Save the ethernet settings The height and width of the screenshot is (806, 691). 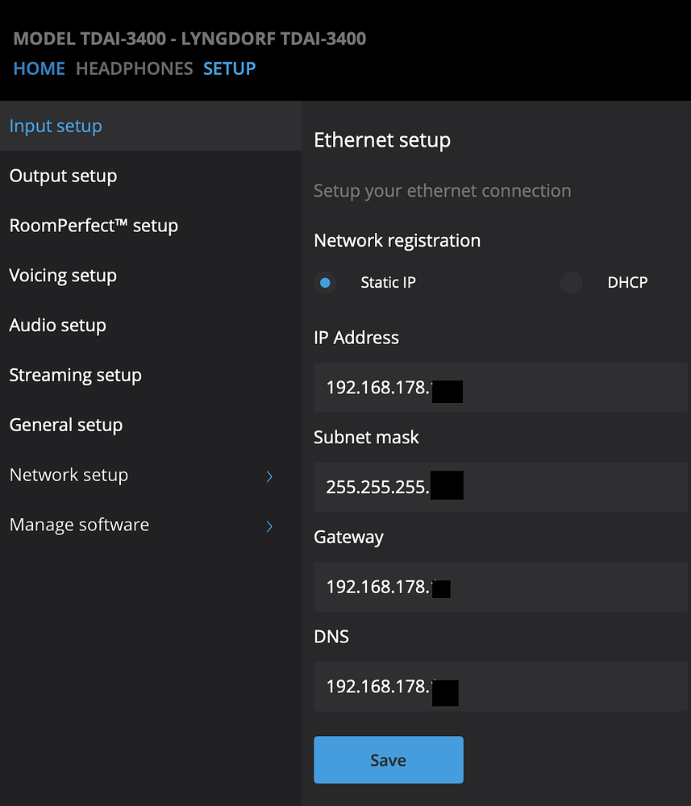[388, 760]
